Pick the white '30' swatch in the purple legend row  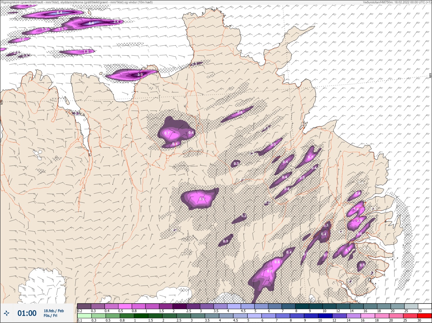(425, 306)
